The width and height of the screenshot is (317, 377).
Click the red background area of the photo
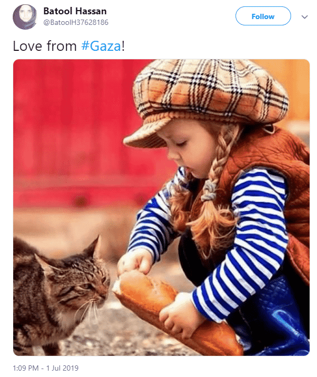tap(72, 132)
